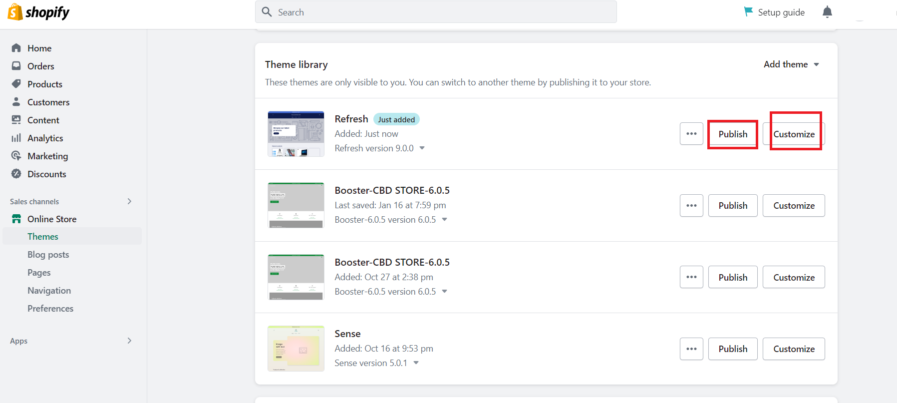897x403 pixels.
Task: Customize the Sense theme
Action: [x=794, y=349]
